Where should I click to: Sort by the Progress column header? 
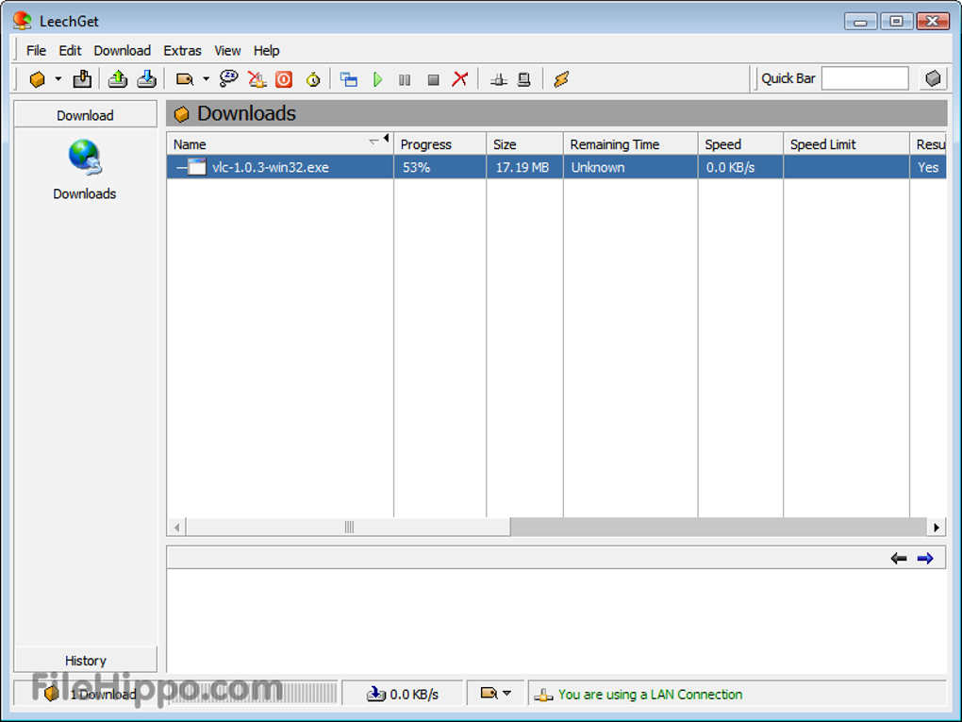pyautogui.click(x=440, y=144)
